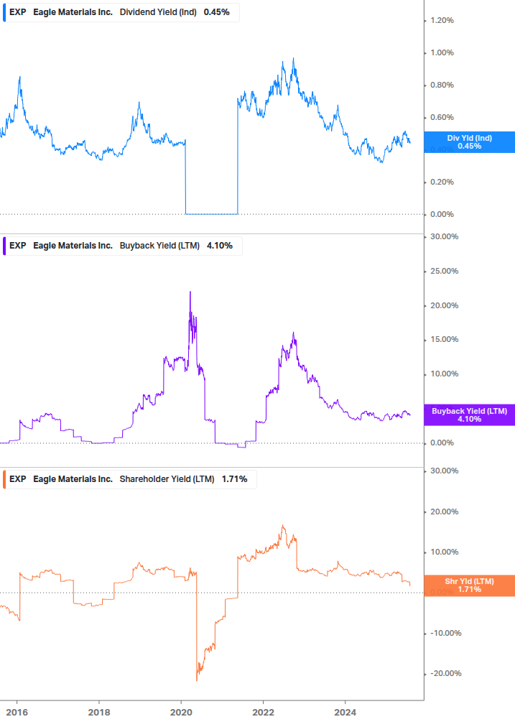The height and width of the screenshot is (722, 515).
Task: Click the 0.20% tick on dividend yield axis
Action: coord(442,182)
